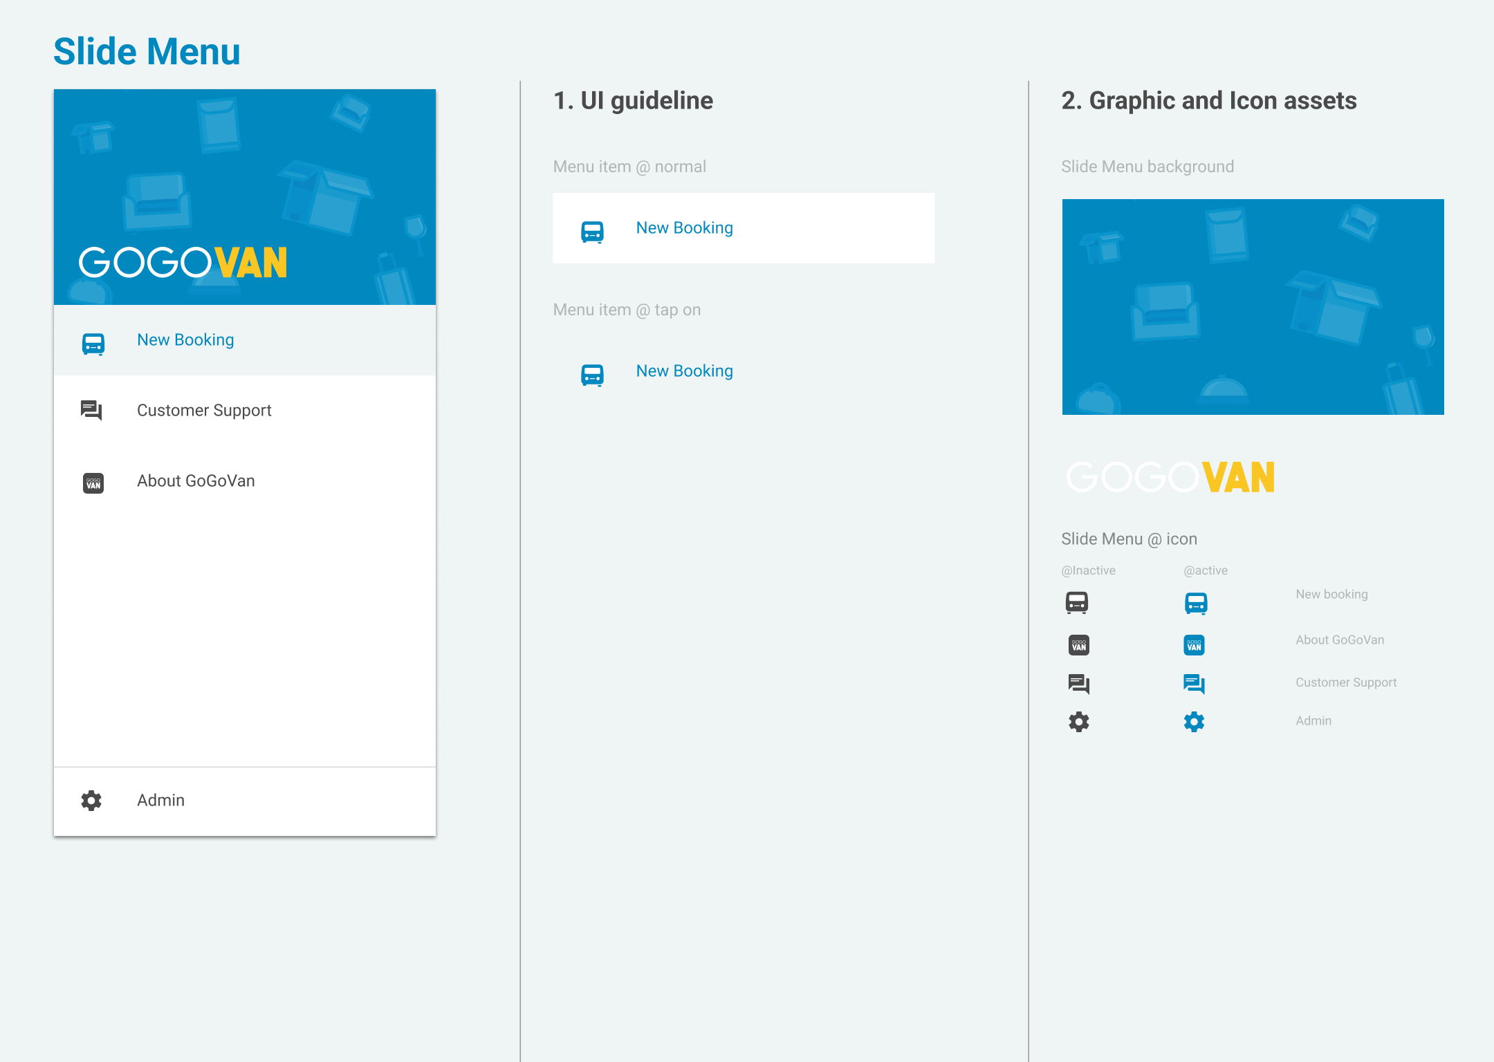Click the van icon in the tap-on item
The width and height of the screenshot is (1494, 1062).
(x=593, y=375)
